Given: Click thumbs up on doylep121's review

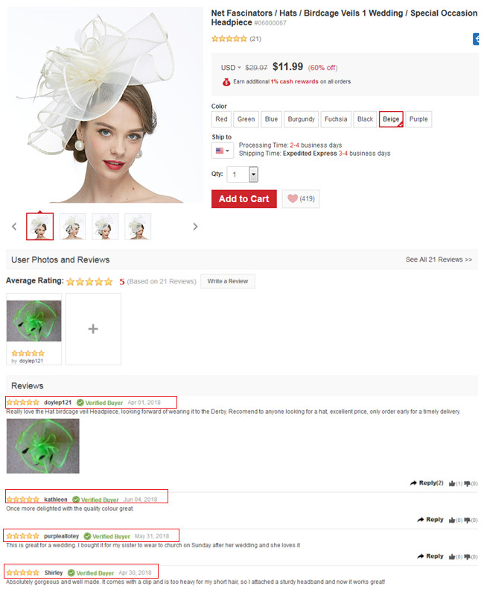Looking at the screenshot, I should pyautogui.click(x=452, y=483).
